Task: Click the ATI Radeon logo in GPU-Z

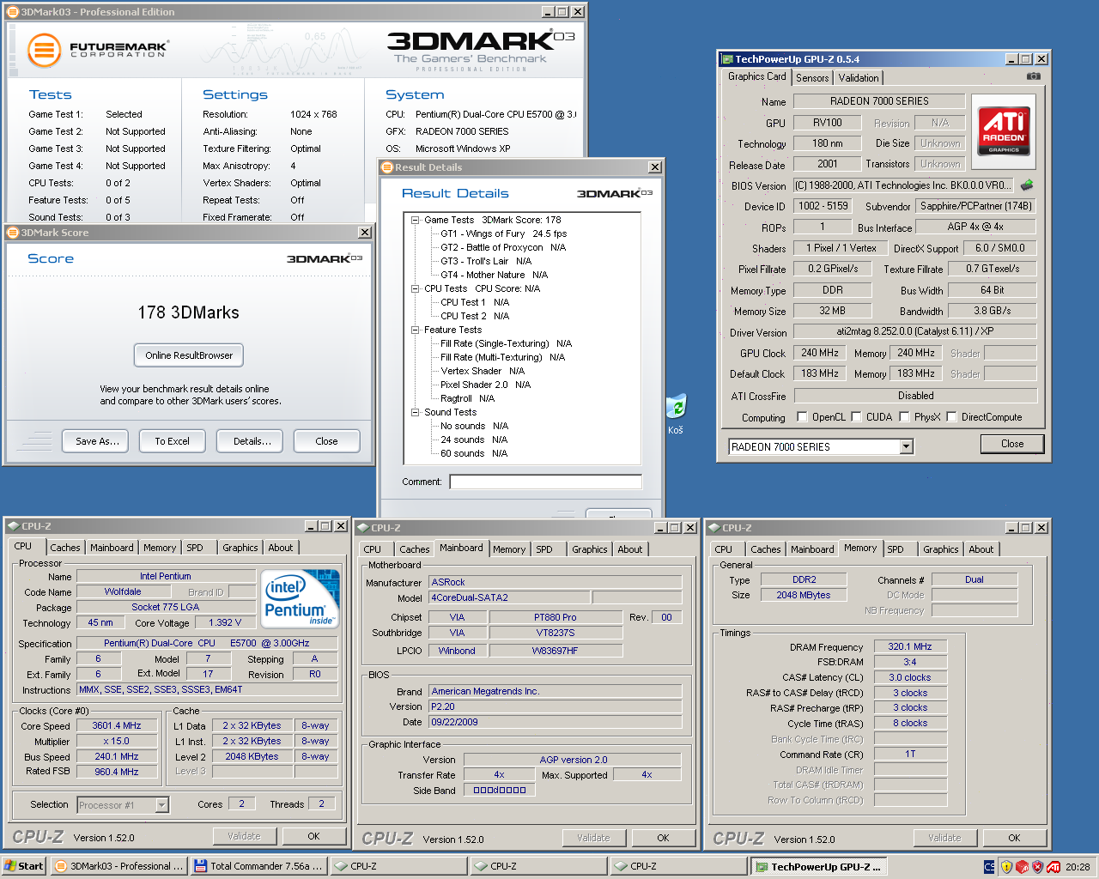Action: 1004,131
